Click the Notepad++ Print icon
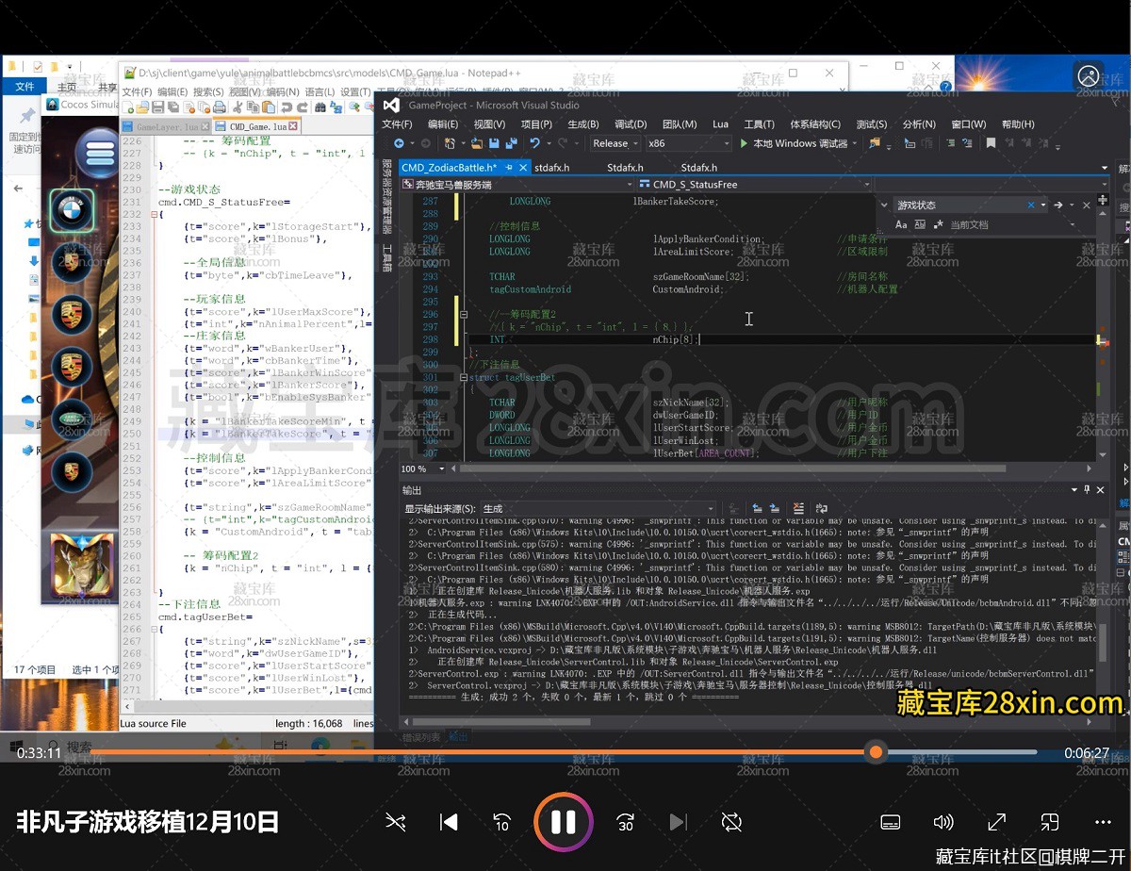This screenshot has height=871, width=1131. tap(220, 107)
